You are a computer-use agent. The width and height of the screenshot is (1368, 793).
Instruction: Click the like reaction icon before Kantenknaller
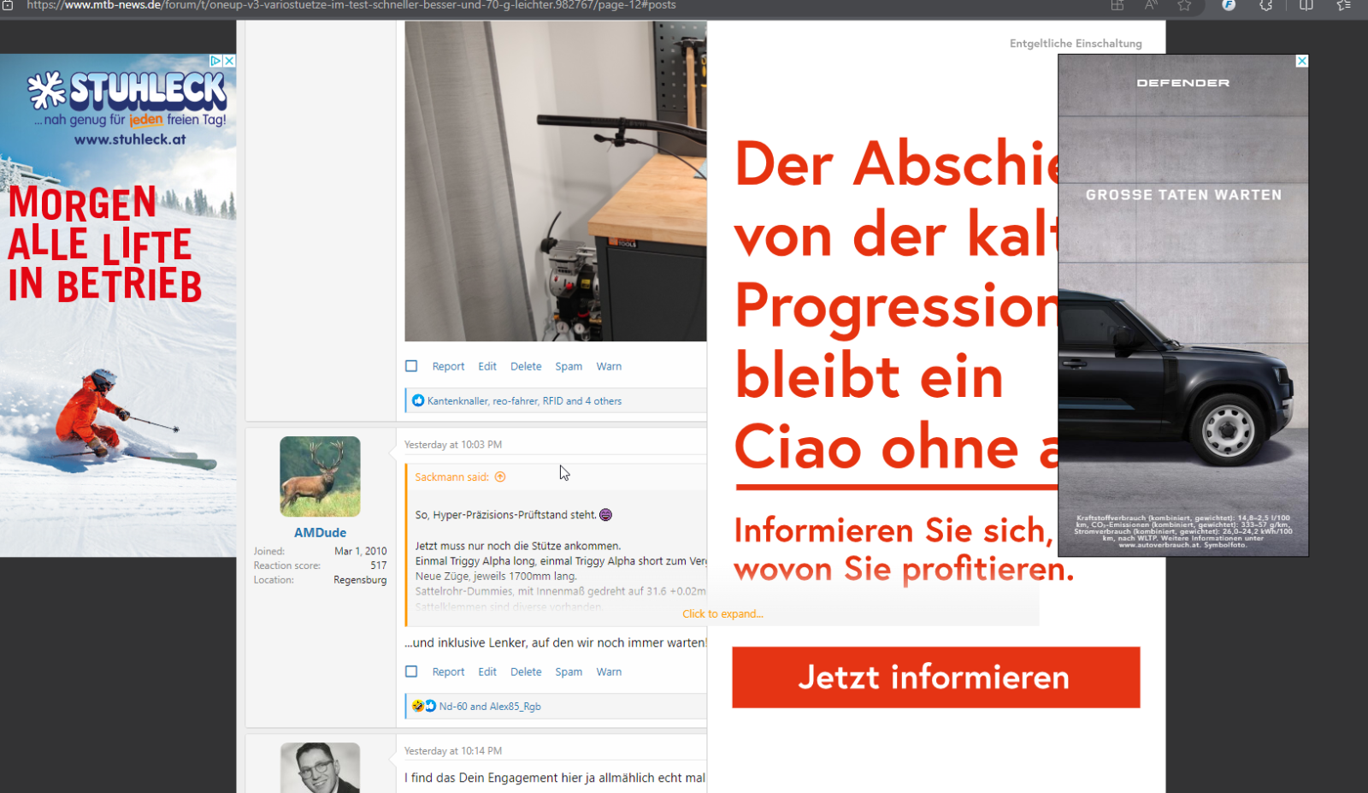pos(418,400)
